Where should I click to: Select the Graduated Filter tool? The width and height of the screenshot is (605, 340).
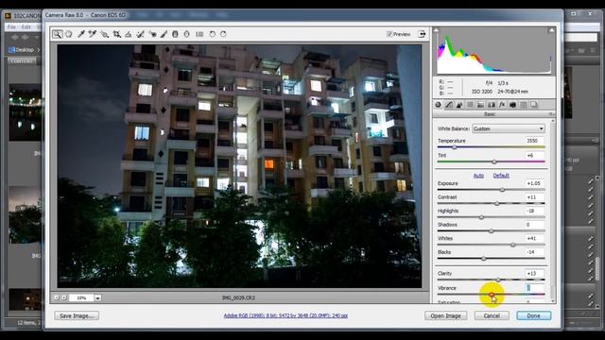(x=175, y=34)
